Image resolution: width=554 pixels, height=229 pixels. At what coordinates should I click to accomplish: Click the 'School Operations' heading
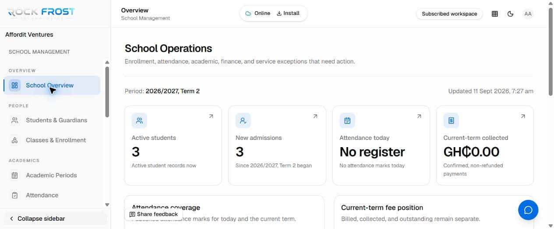[168, 49]
